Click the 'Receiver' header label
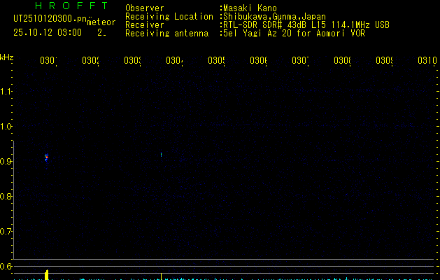This screenshot has width=440, height=280. (145, 25)
